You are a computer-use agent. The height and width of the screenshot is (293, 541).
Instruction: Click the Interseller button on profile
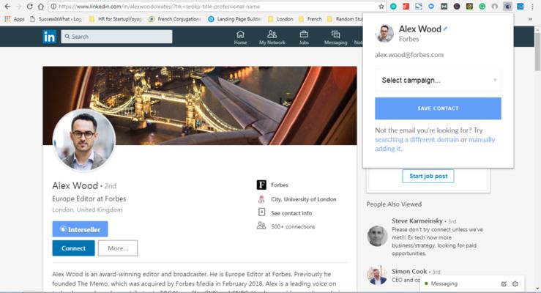click(80, 229)
